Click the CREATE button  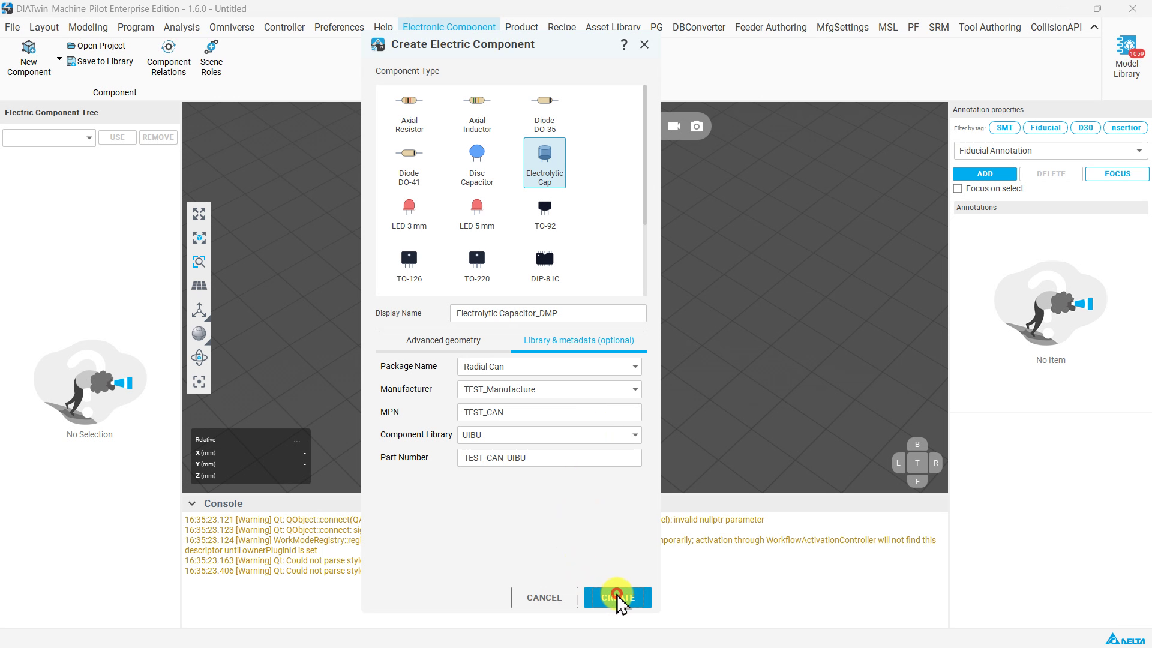pyautogui.click(x=618, y=598)
